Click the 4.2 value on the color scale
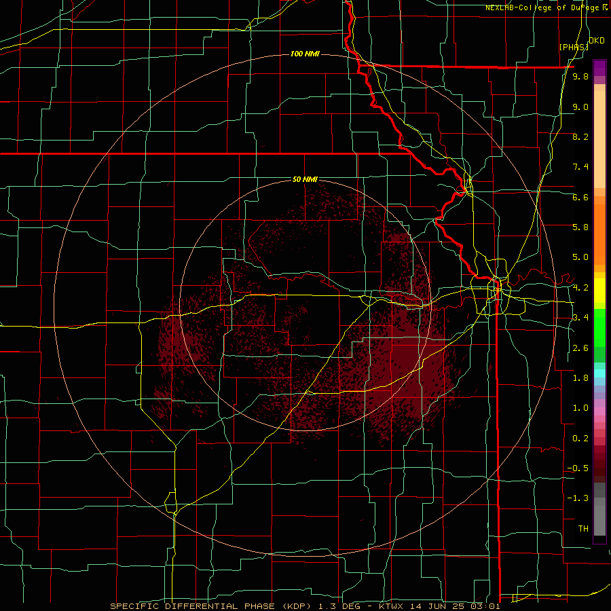This screenshot has width=611, height=611. click(x=580, y=288)
